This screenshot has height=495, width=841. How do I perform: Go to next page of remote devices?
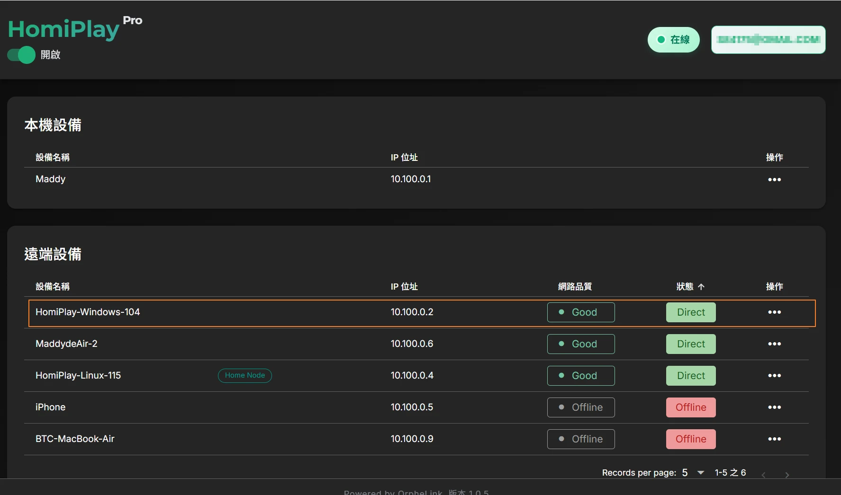[x=787, y=475]
